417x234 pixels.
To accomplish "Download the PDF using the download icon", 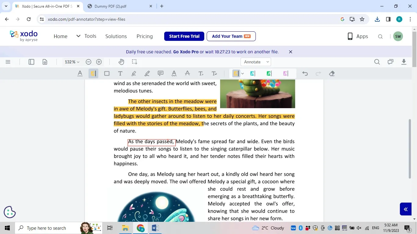I will coord(404,62).
